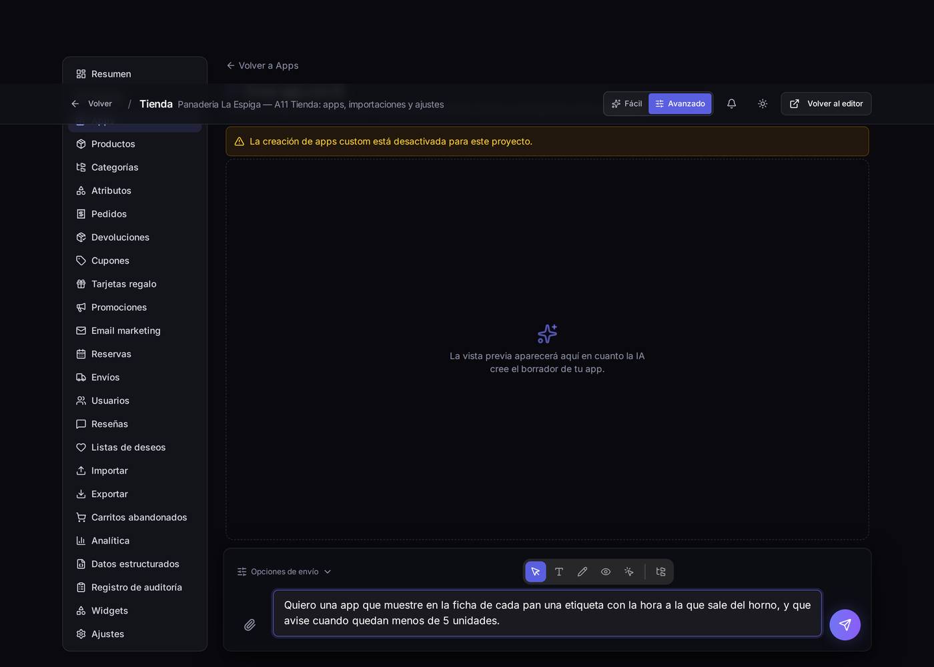Open Productos in sidebar
The height and width of the screenshot is (667, 934).
(x=135, y=144)
